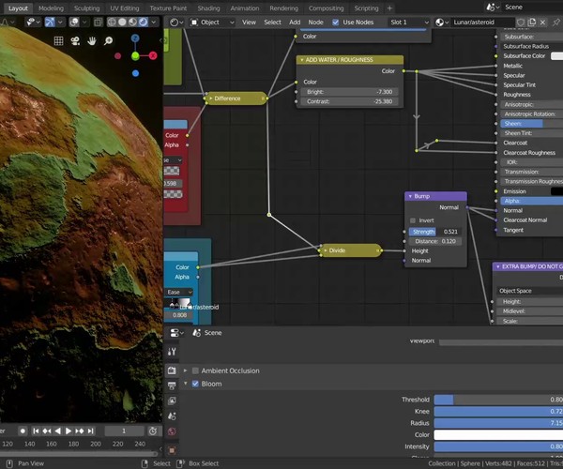Click the Bloom Color swatch

[x=498, y=435]
